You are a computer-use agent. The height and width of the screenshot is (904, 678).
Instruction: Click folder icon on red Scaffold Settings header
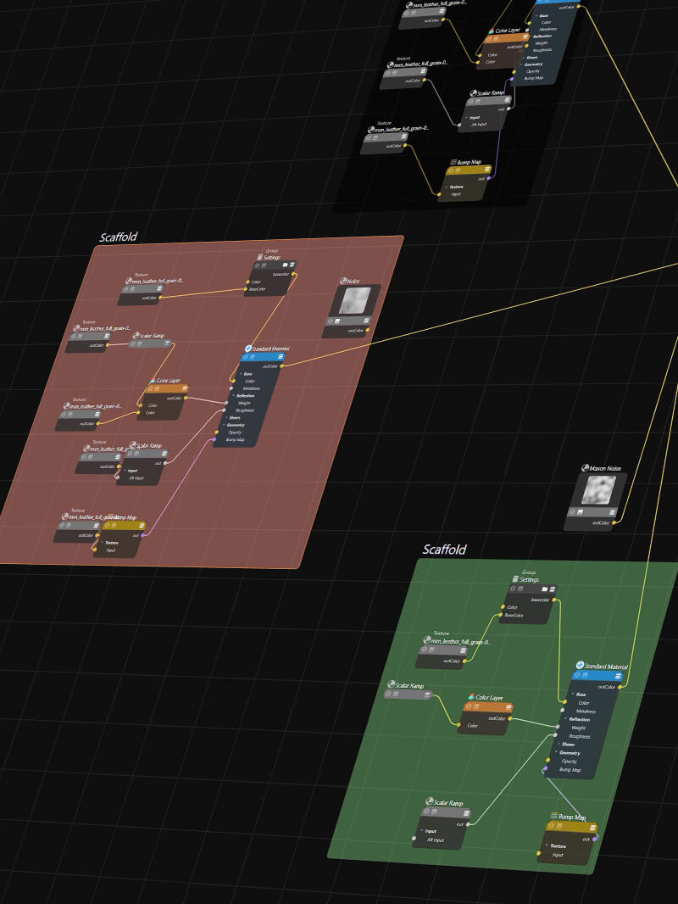(285, 265)
